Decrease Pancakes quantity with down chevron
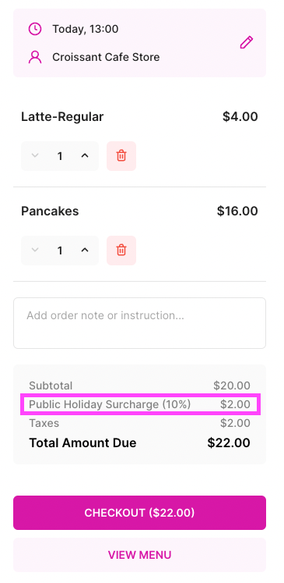 [35, 251]
